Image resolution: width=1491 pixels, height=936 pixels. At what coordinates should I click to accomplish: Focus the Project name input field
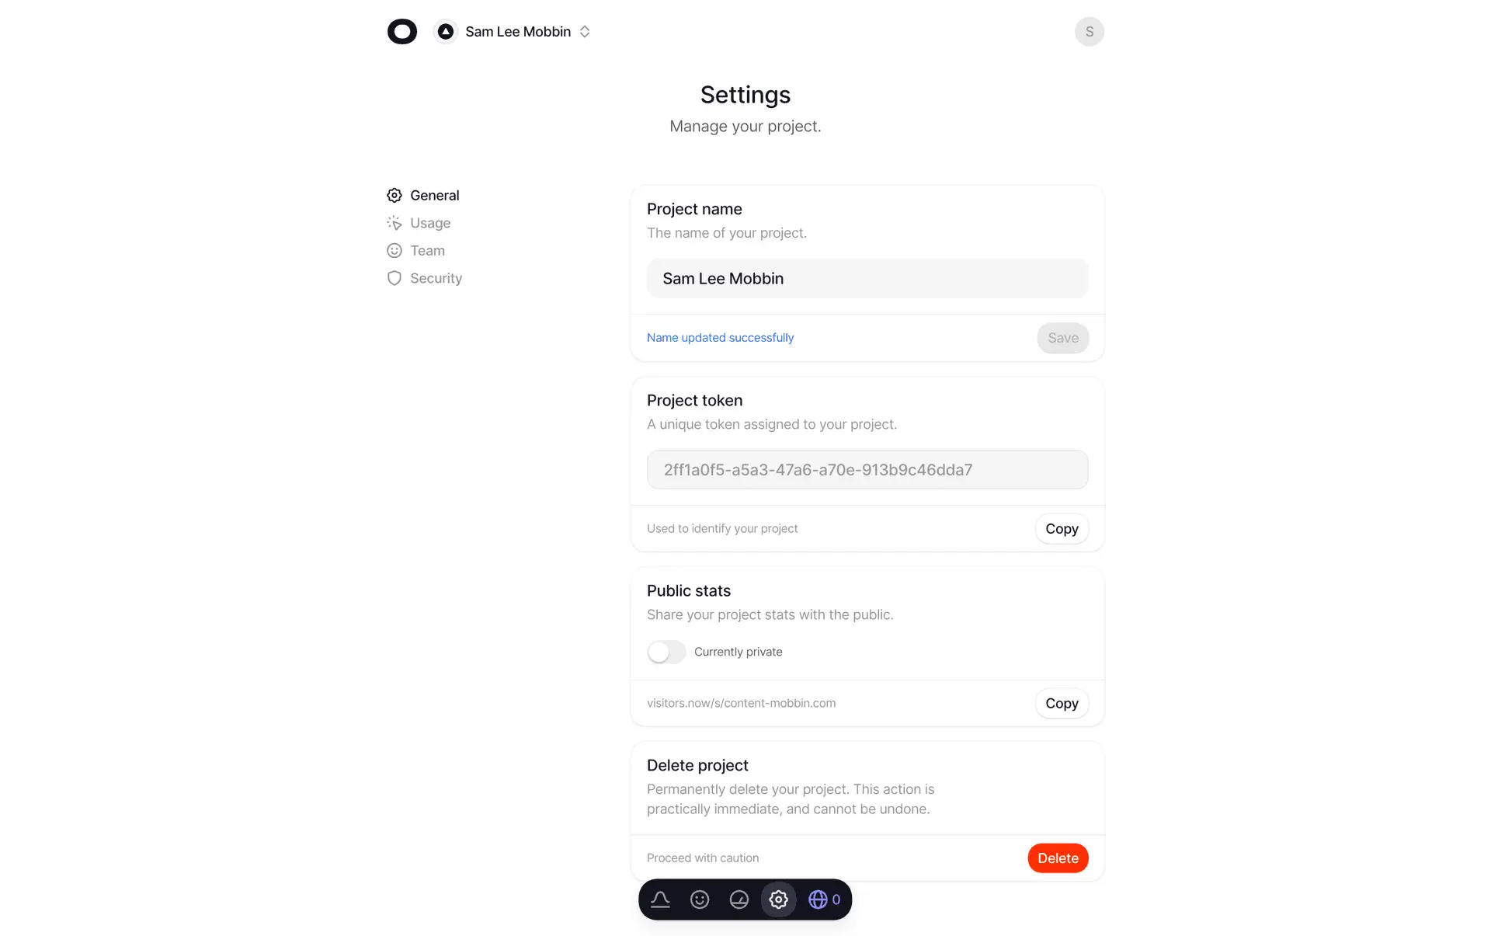(x=867, y=278)
